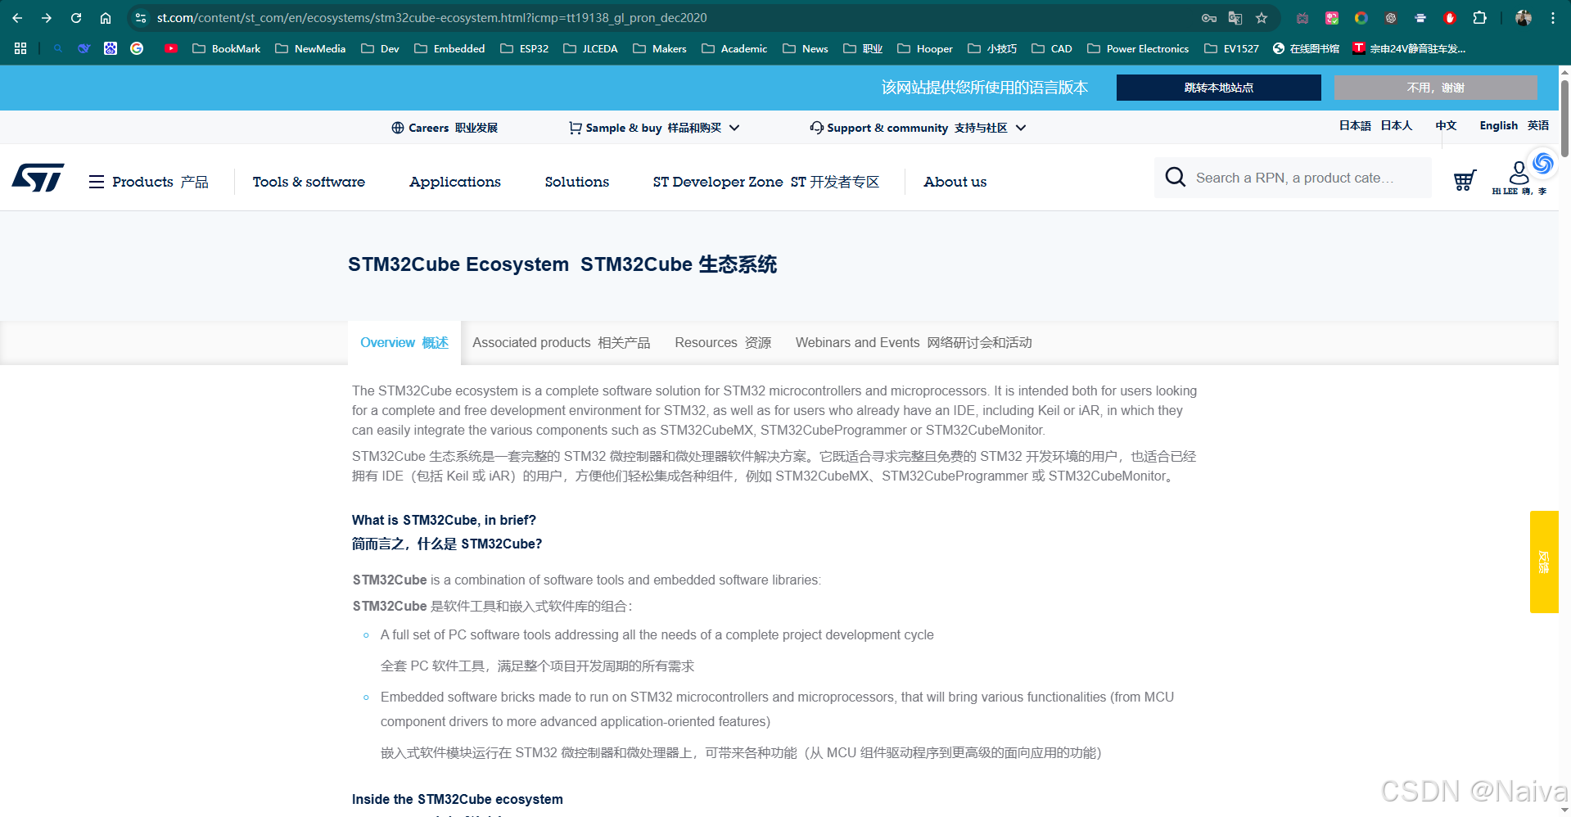
Task: Open the browser home page
Action: (x=106, y=18)
